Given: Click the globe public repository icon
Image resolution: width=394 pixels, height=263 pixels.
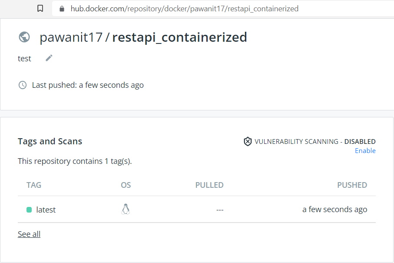Looking at the screenshot, I should pos(24,37).
